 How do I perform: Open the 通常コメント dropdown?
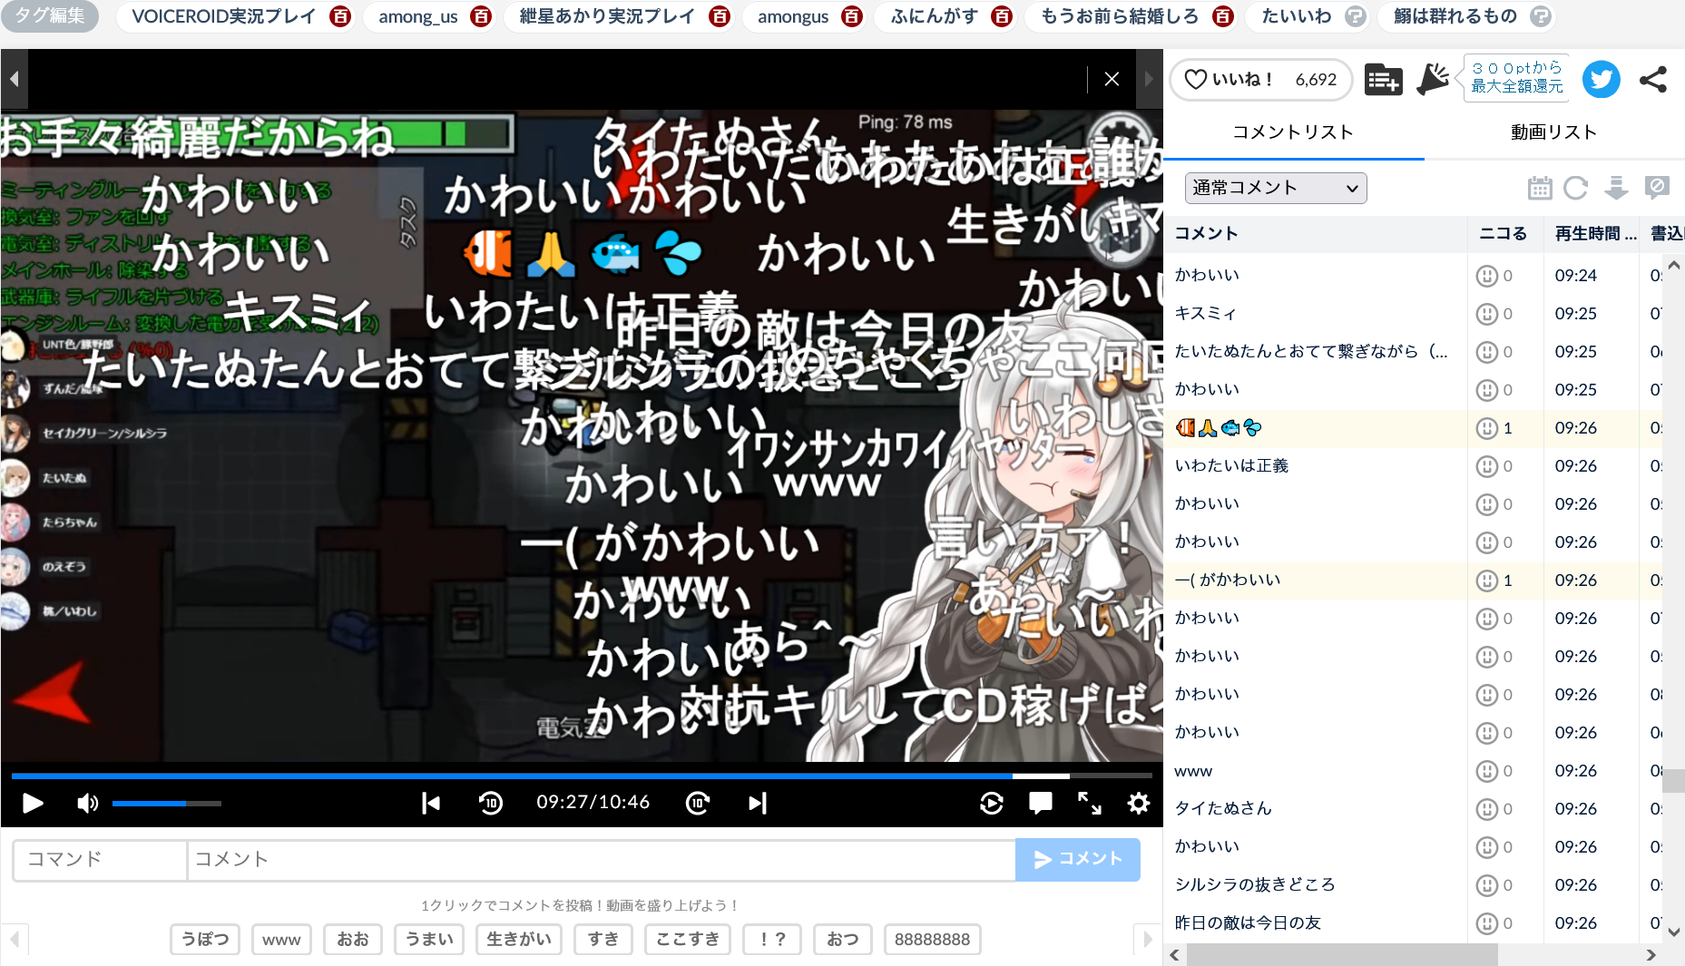[1276, 188]
